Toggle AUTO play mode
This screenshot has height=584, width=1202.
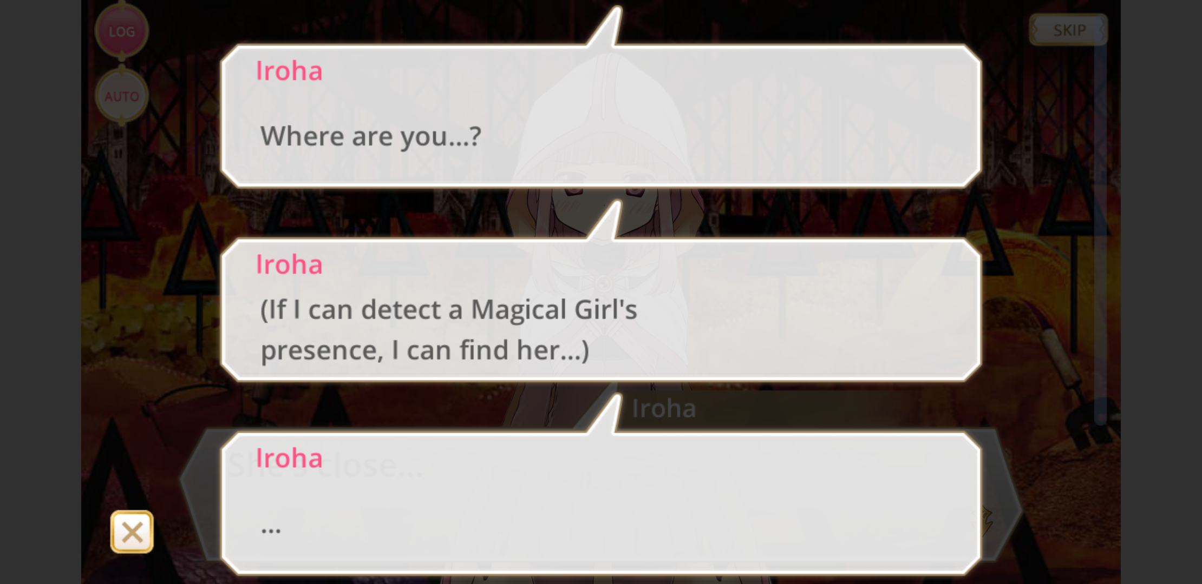pyautogui.click(x=122, y=96)
